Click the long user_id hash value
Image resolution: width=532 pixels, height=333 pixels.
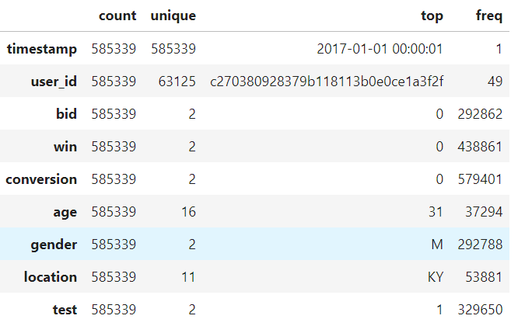tap(327, 82)
